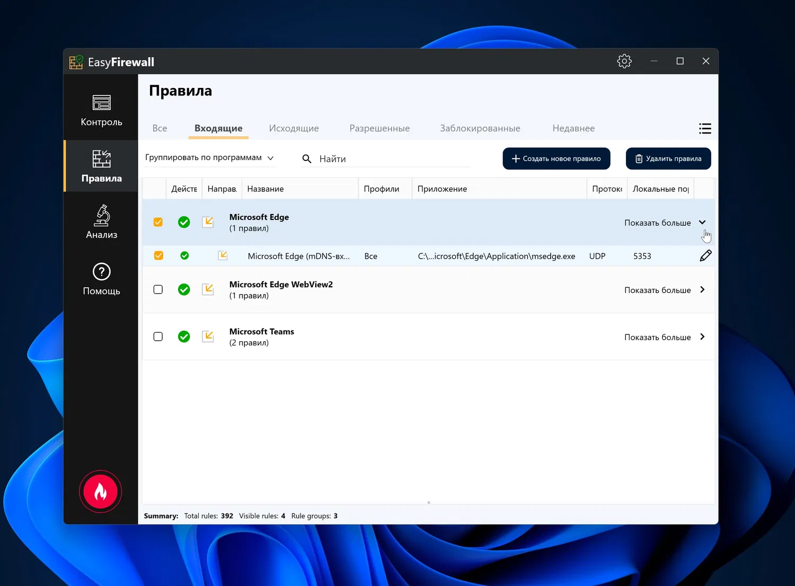Check the Microsoft Teams group checkbox
The image size is (795, 586).
[158, 336]
